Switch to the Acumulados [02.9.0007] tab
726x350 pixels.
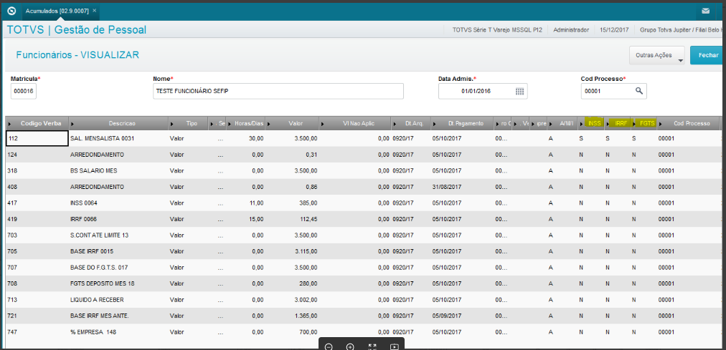[x=57, y=10]
